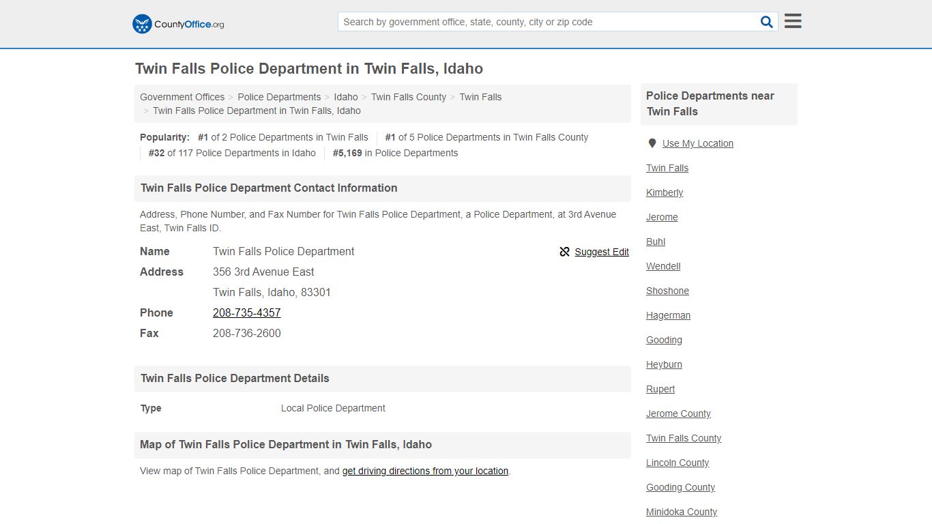Go to Idaho breadcrumb

point(346,97)
